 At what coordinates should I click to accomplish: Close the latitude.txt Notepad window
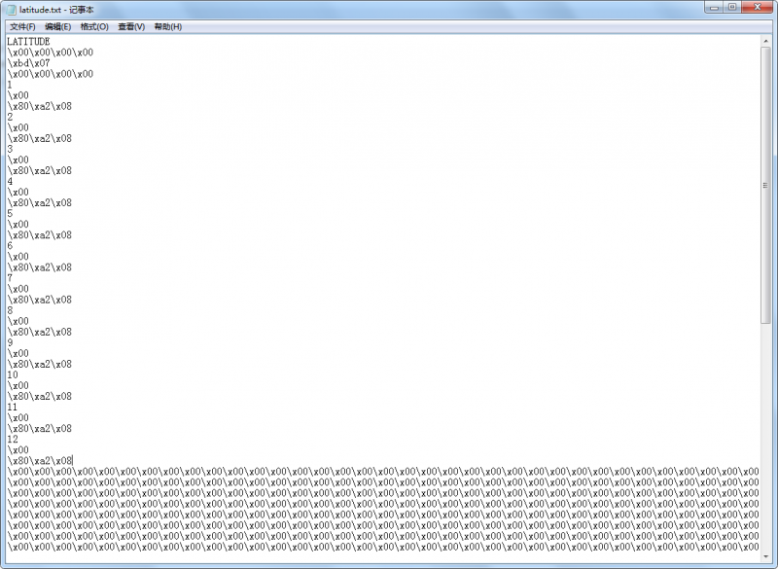click(x=758, y=8)
